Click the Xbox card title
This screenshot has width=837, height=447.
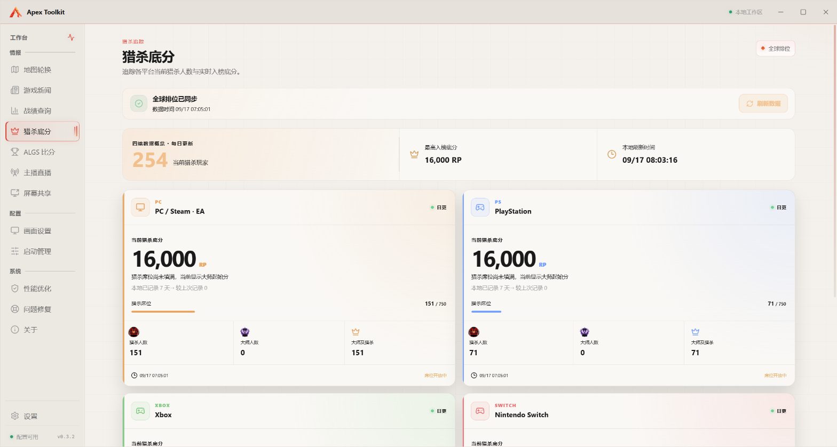pyautogui.click(x=163, y=415)
